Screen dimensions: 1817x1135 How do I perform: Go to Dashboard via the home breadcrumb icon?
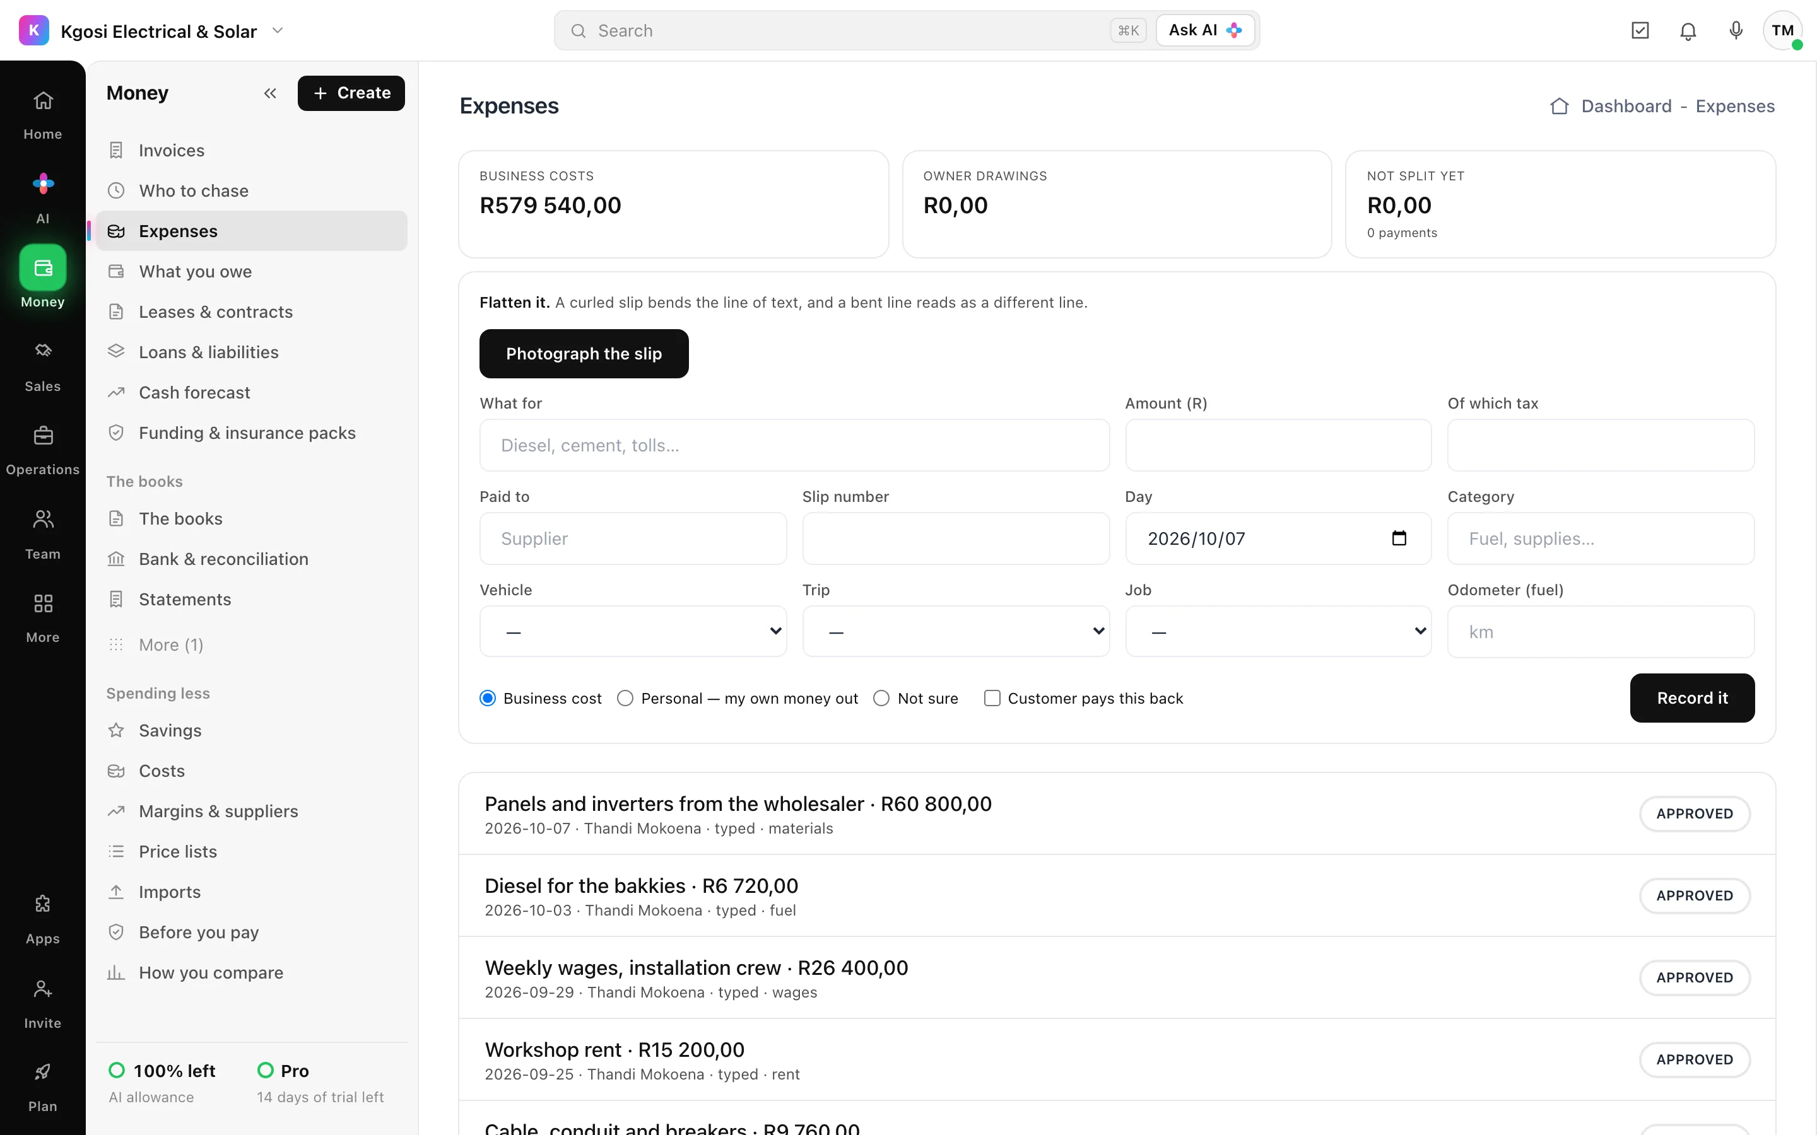pyautogui.click(x=1560, y=106)
